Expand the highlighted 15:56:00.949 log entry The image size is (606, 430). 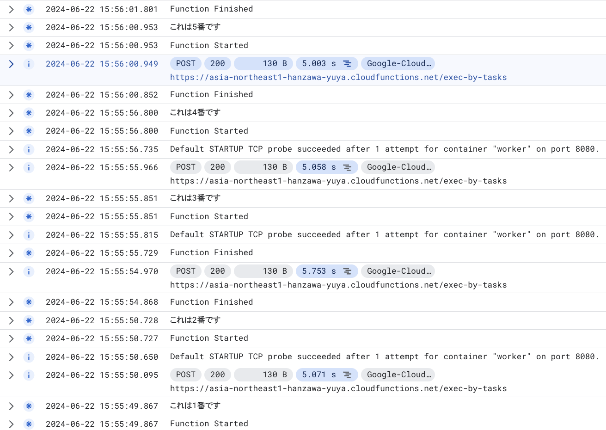11,64
